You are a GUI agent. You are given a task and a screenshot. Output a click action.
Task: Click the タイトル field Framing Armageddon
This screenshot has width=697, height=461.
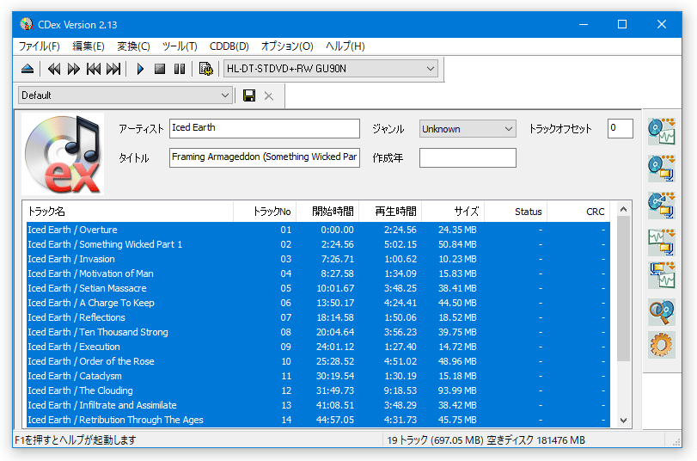[x=265, y=157]
